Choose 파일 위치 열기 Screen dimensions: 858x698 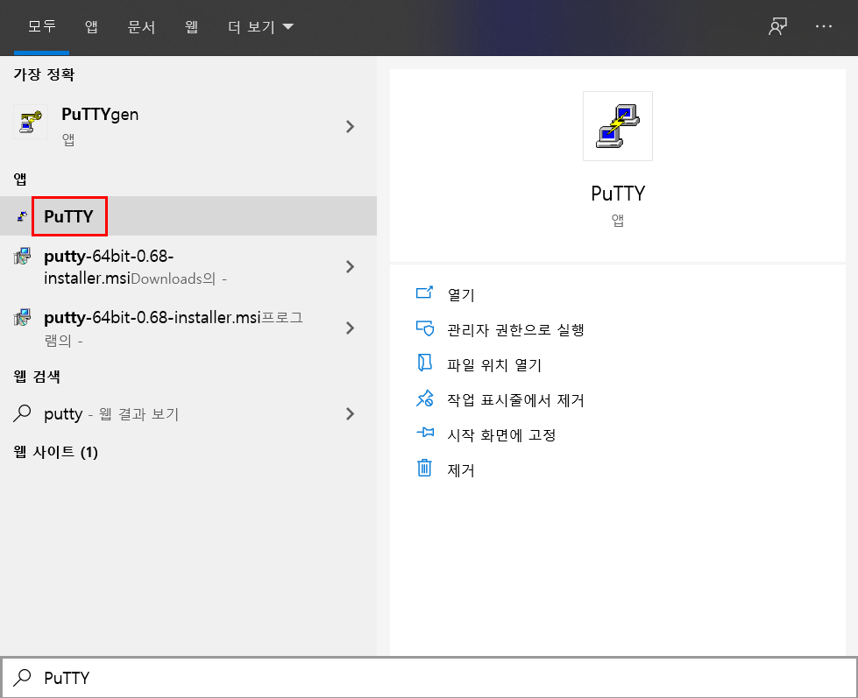(494, 365)
